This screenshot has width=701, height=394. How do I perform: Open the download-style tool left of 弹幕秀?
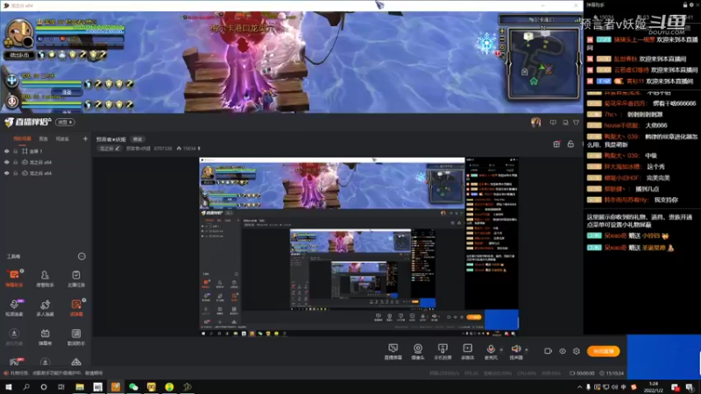click(x=14, y=337)
